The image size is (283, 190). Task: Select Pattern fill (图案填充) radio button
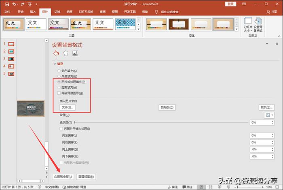[x=59, y=88]
